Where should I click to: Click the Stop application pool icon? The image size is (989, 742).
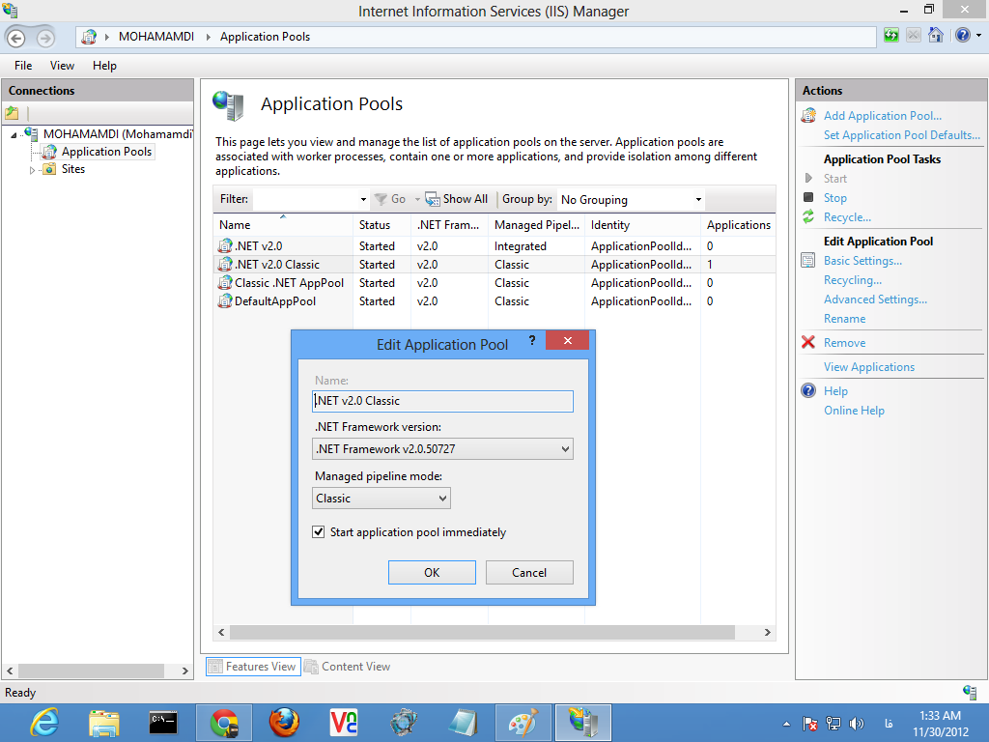pyautogui.click(x=808, y=198)
